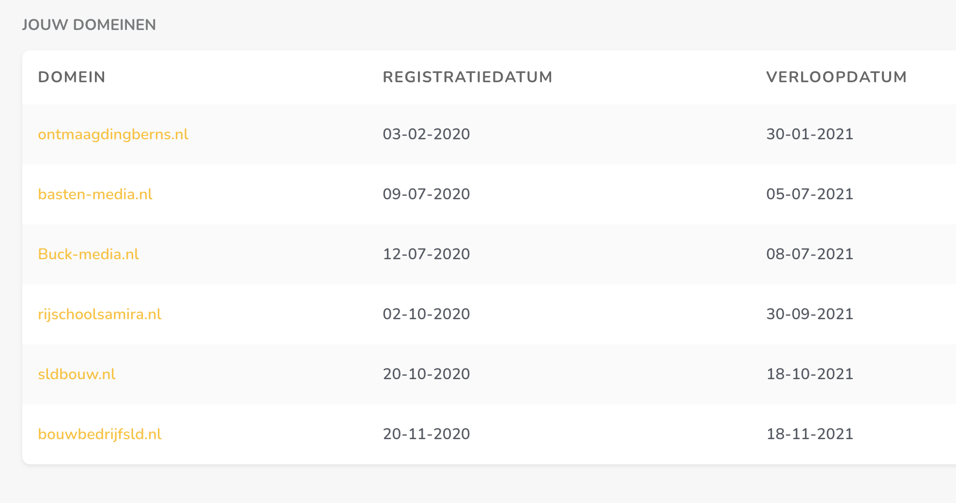Click registration date 12-07-2020
956x503 pixels.
coord(426,254)
